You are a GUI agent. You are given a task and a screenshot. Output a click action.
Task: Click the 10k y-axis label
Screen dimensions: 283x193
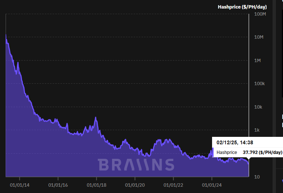point(258,107)
